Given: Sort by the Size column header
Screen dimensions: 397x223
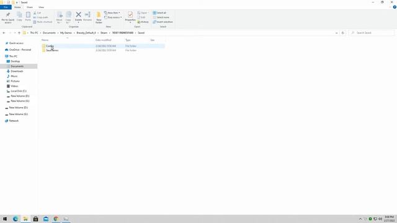Looking at the screenshot, I should pos(153,40).
